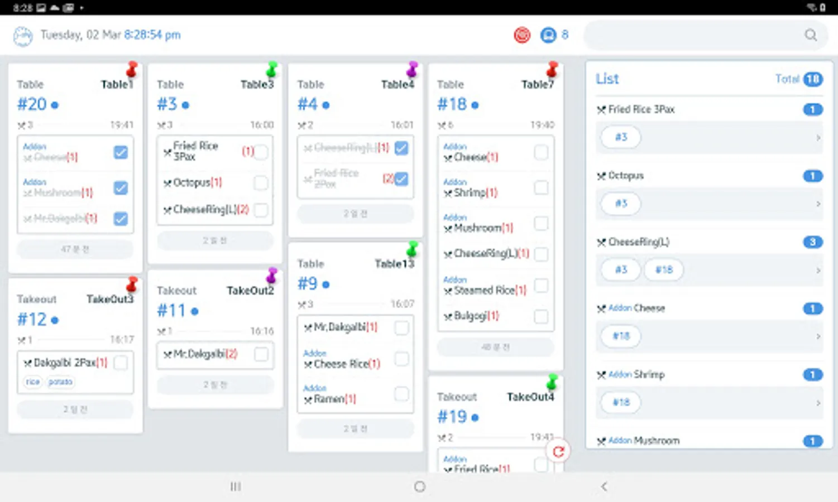This screenshot has width=838, height=502.
Task: Click the bottom bar of order #3
Action: [215, 240]
